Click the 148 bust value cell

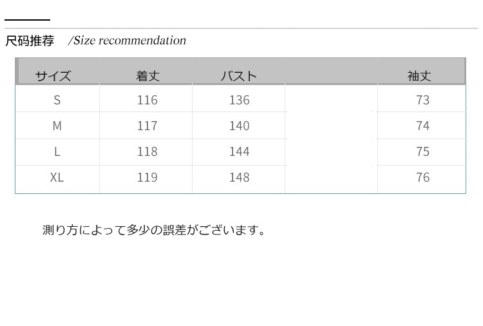coord(240,177)
